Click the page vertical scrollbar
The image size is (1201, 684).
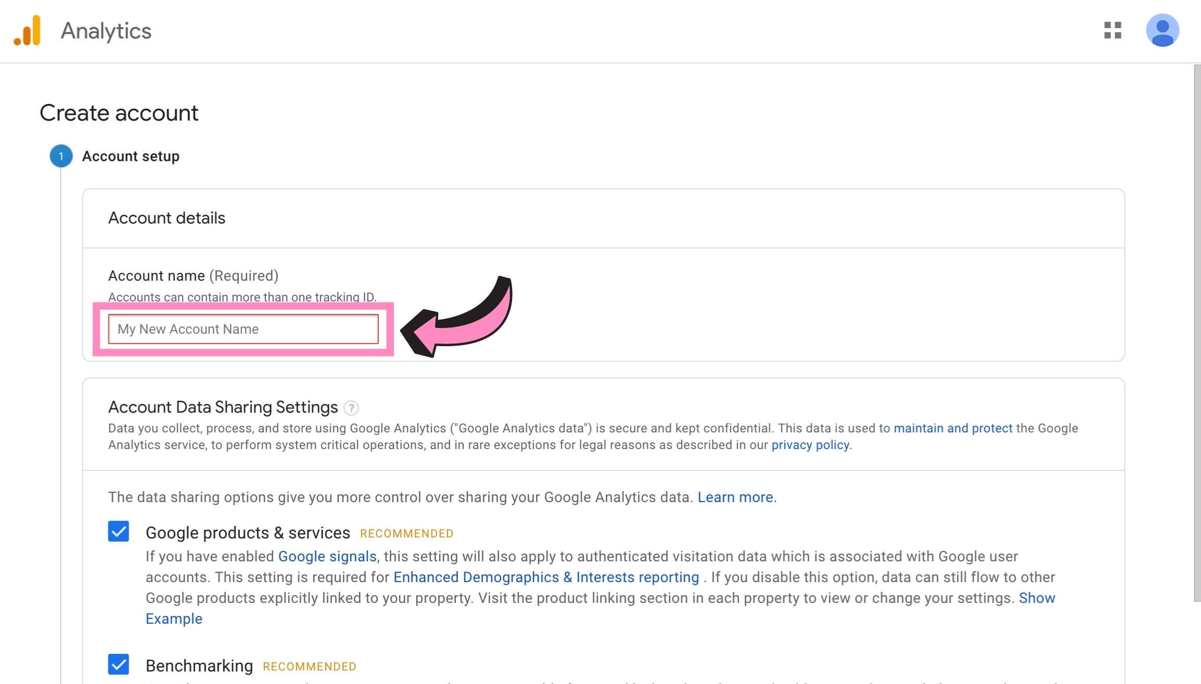coord(1196,333)
